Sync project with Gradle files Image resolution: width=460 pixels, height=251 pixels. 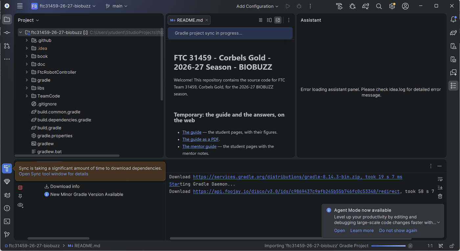click(366, 6)
